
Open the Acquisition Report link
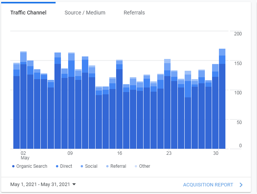click(x=208, y=185)
